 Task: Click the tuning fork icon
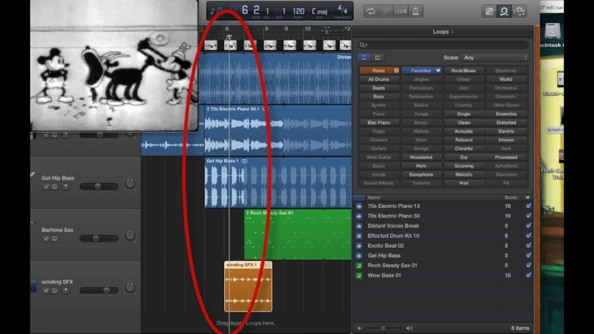pos(386,11)
